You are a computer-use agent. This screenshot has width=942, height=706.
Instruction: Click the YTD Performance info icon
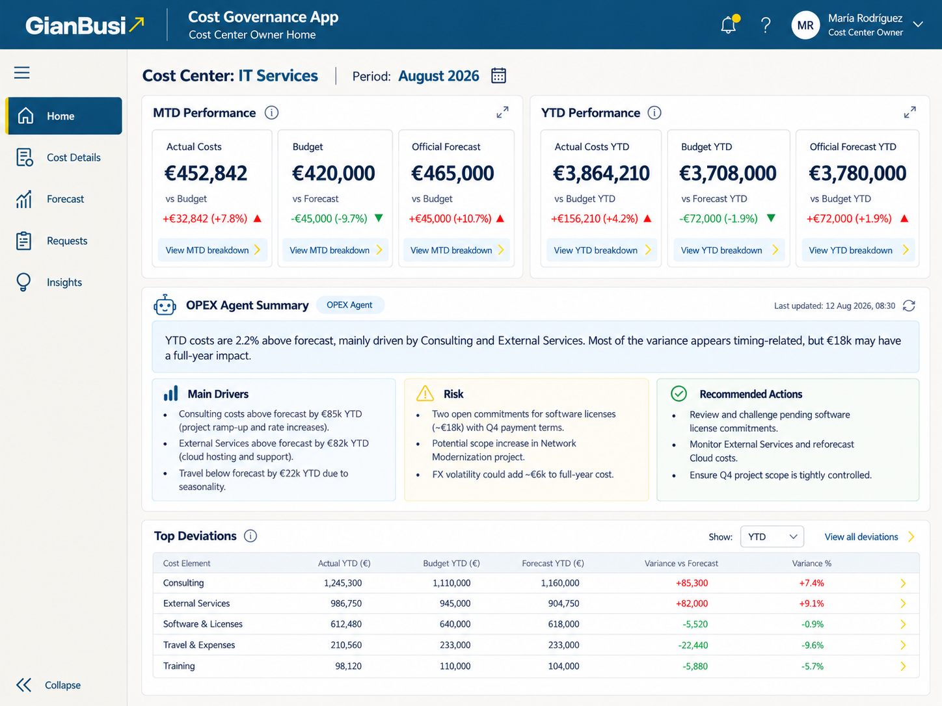click(x=654, y=112)
